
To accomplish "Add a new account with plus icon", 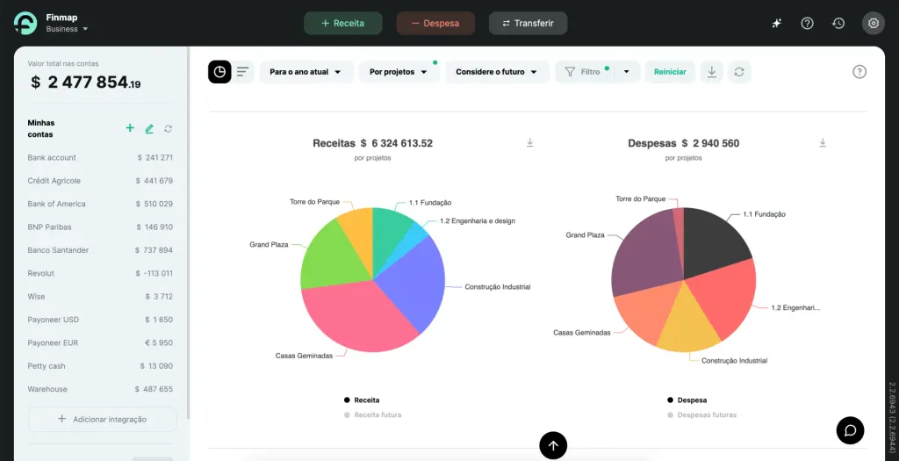I will pos(130,128).
